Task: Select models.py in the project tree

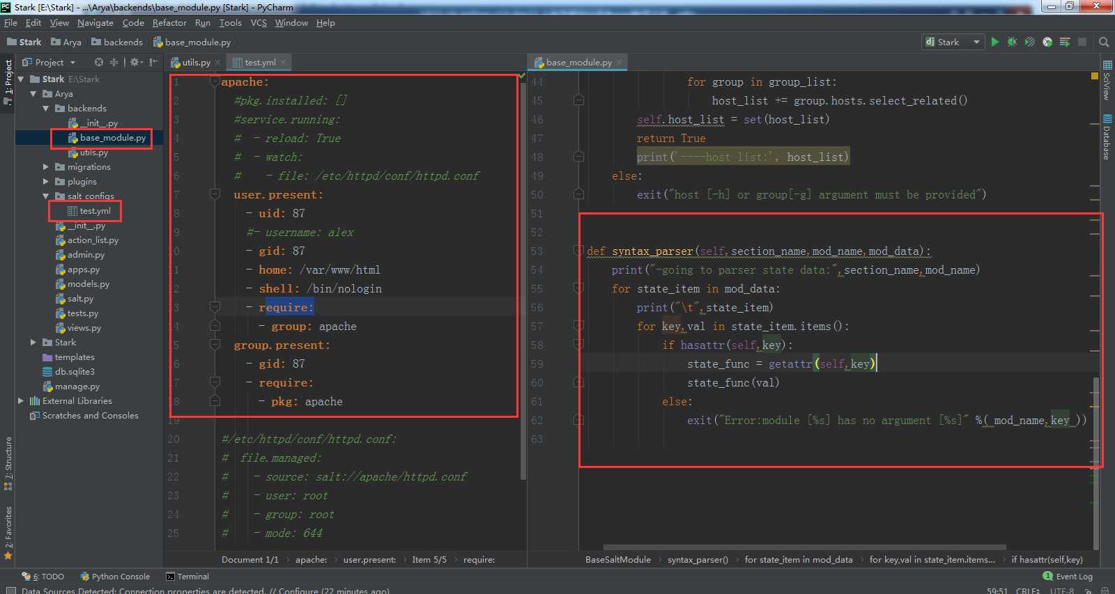Action: [82, 283]
